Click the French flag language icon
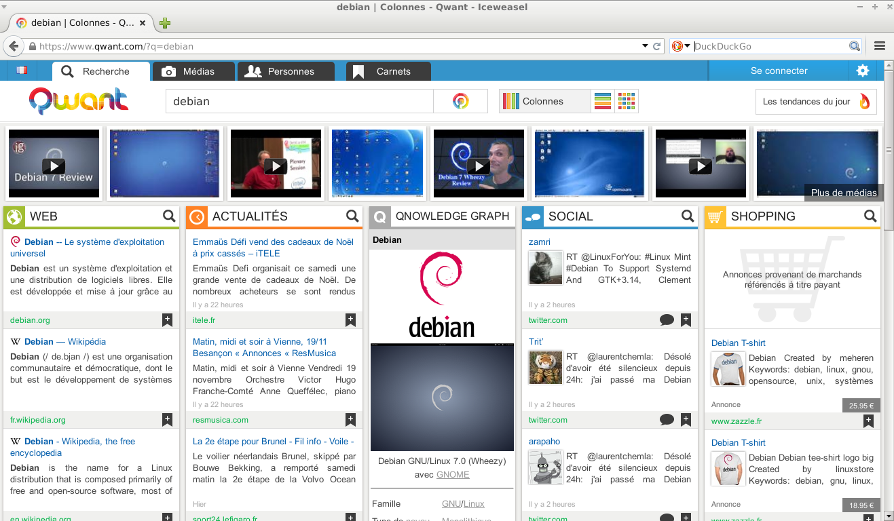 click(22, 71)
